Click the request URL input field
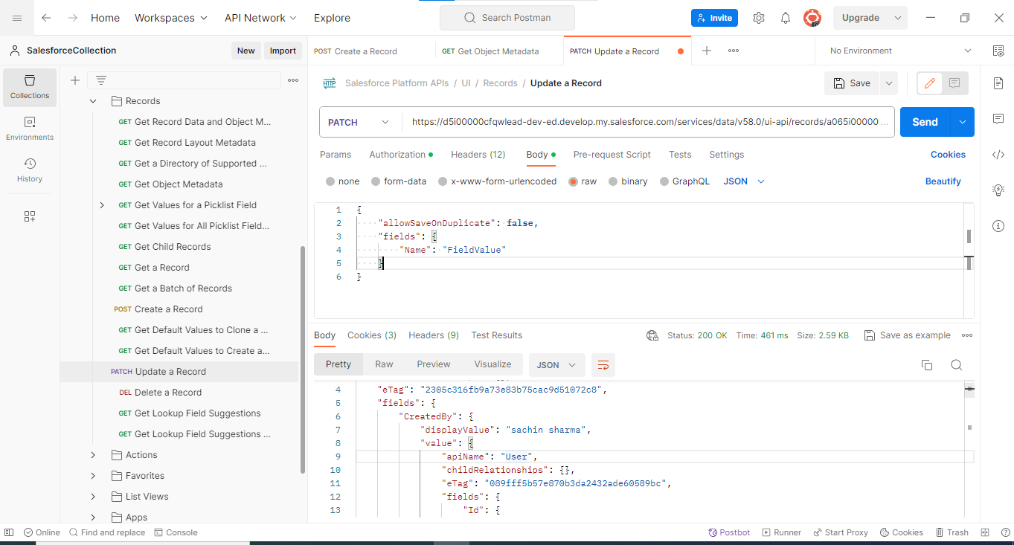This screenshot has height=545, width=1014. [x=648, y=122]
